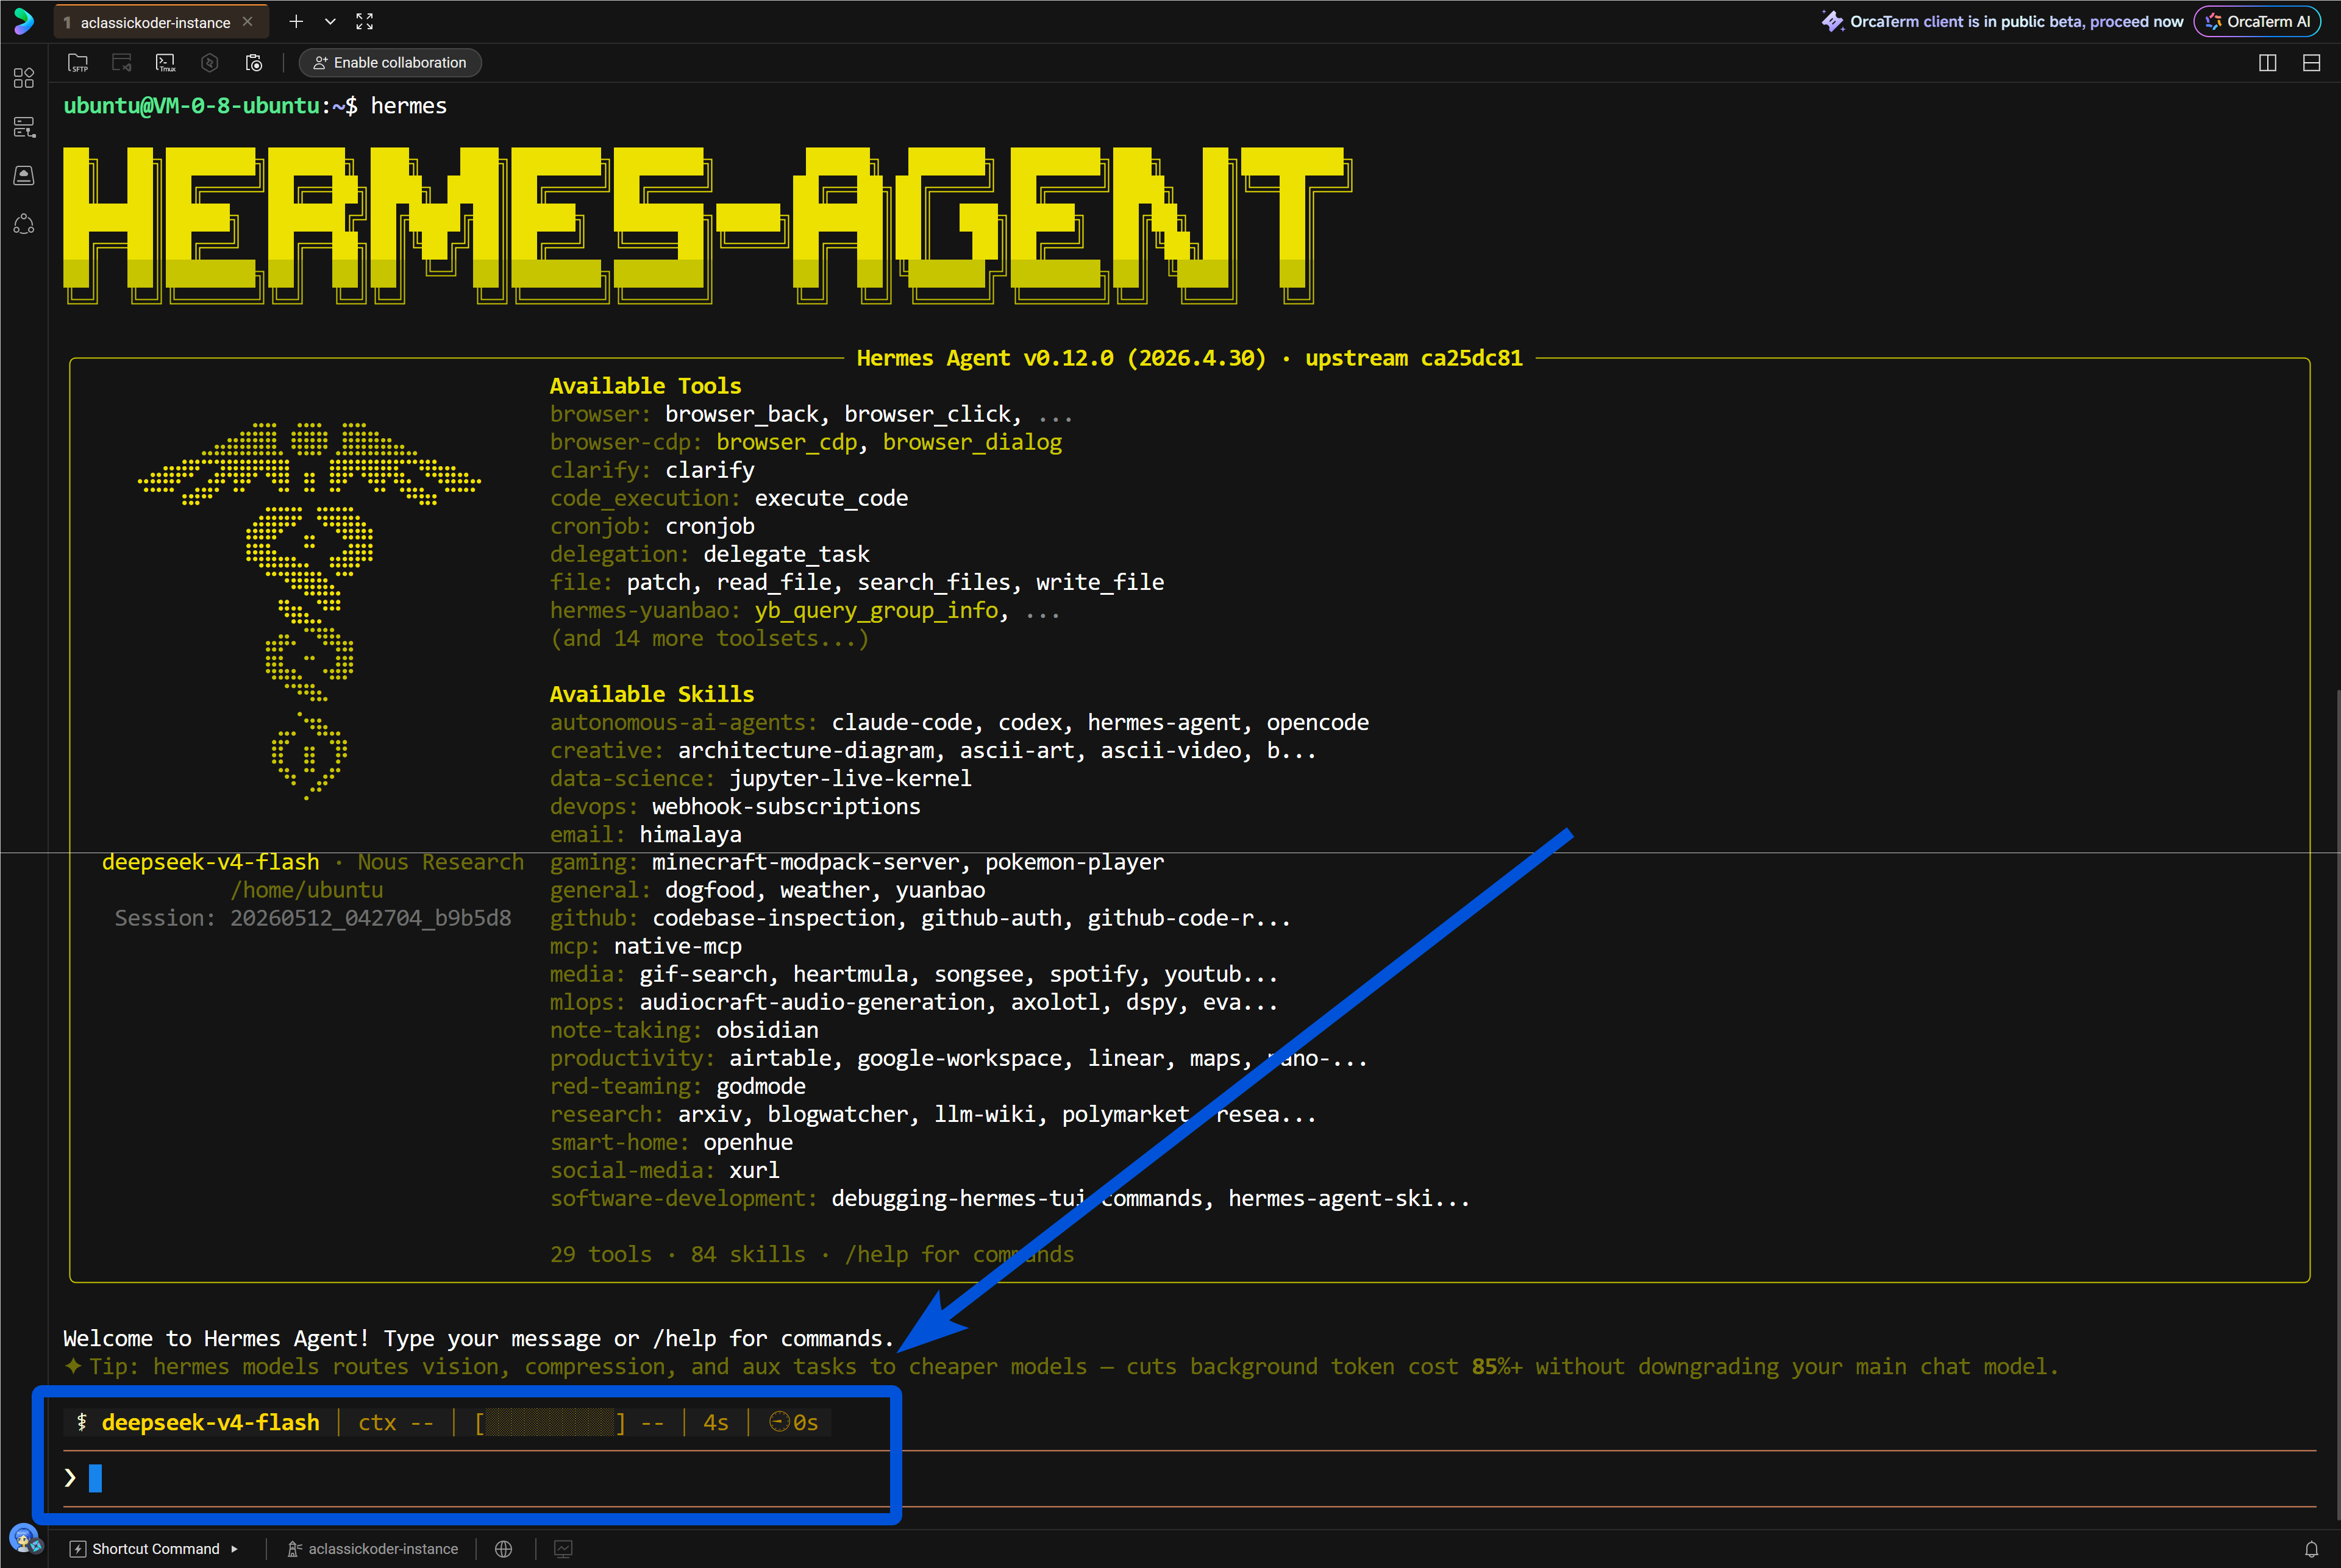Image resolution: width=2341 pixels, height=1568 pixels.
Task: Click the '(and 14 more toolsets...)' text
Action: click(709, 638)
